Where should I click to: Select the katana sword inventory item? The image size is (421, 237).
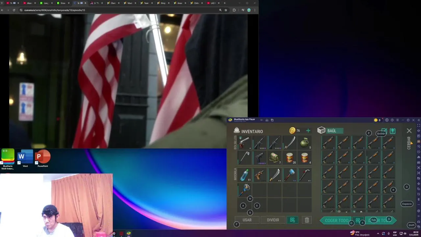point(289,143)
